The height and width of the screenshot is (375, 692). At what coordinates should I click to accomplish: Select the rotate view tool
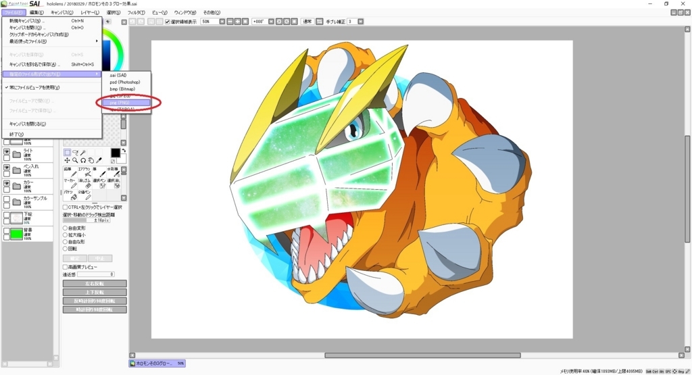83,161
